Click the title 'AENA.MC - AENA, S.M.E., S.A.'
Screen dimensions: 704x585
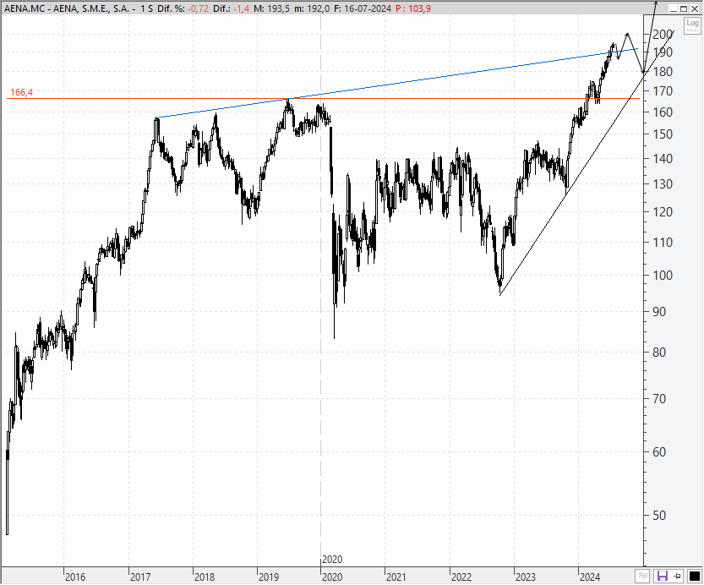point(67,8)
